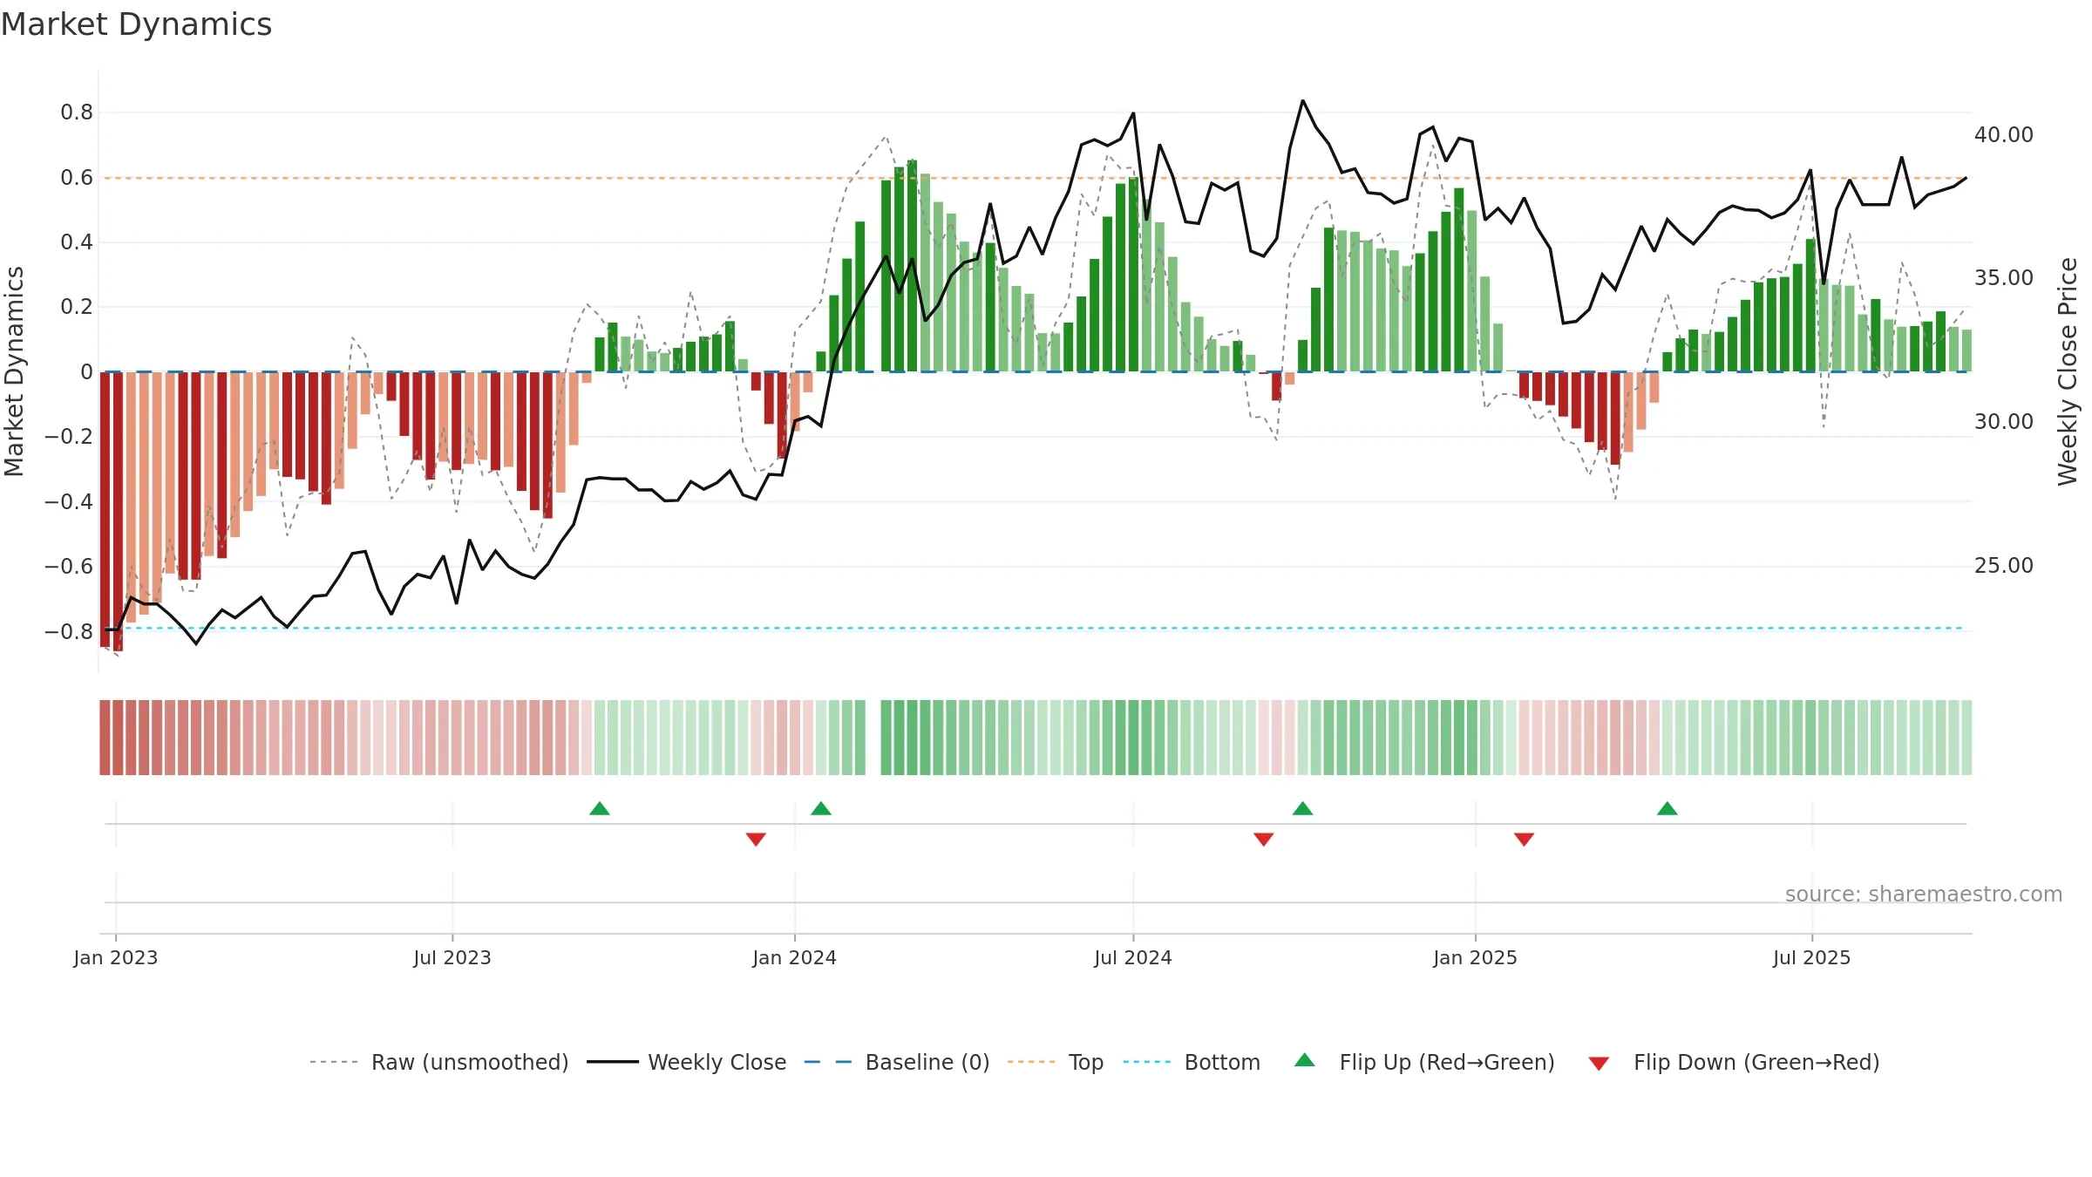This screenshot has width=2092, height=1177.
Task: Click the 0.8 dynamics axis label
Action: tap(77, 112)
